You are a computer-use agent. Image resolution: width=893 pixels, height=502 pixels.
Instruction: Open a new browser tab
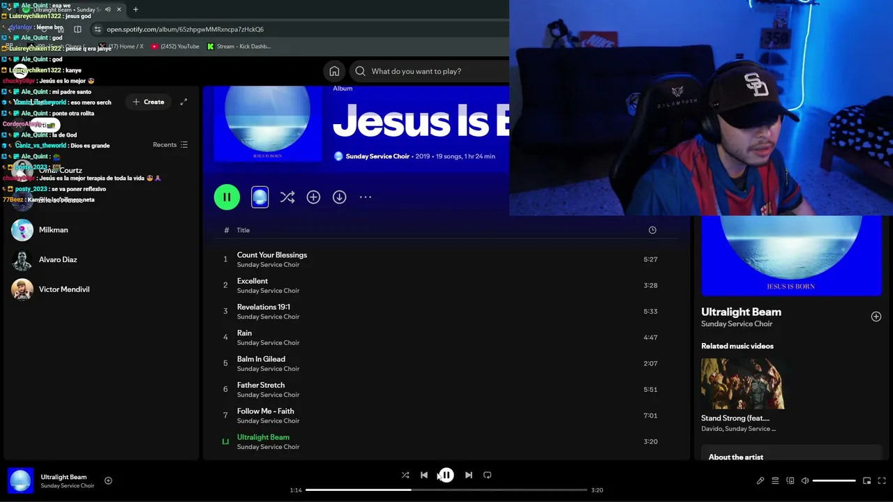click(135, 10)
